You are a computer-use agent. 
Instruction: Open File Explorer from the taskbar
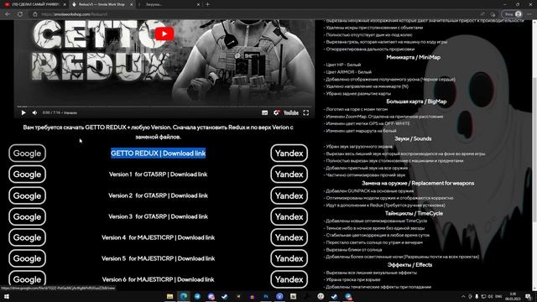click(169, 296)
